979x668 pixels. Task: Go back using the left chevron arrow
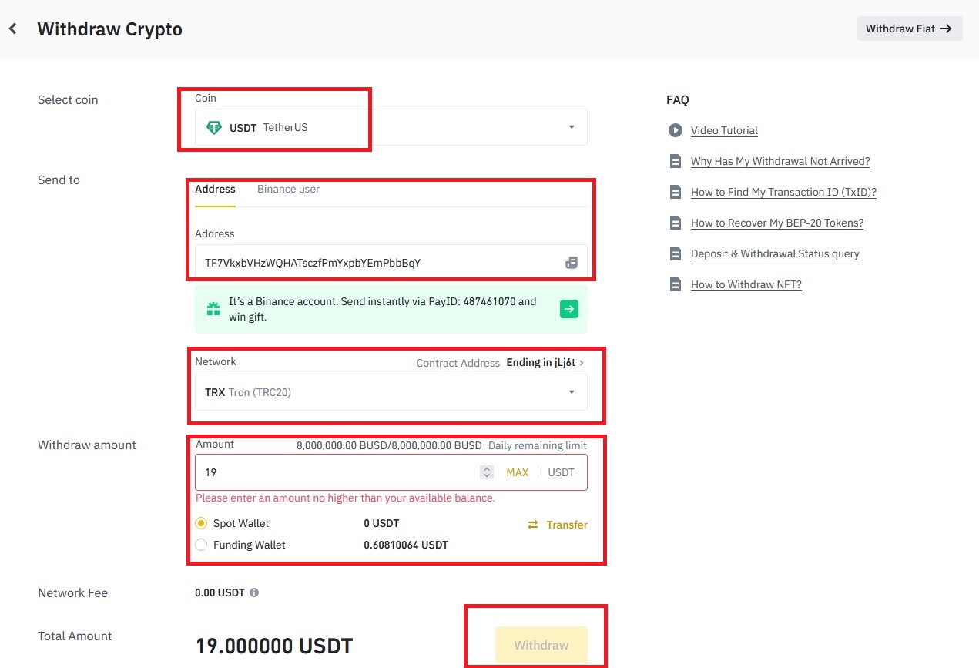click(x=12, y=29)
